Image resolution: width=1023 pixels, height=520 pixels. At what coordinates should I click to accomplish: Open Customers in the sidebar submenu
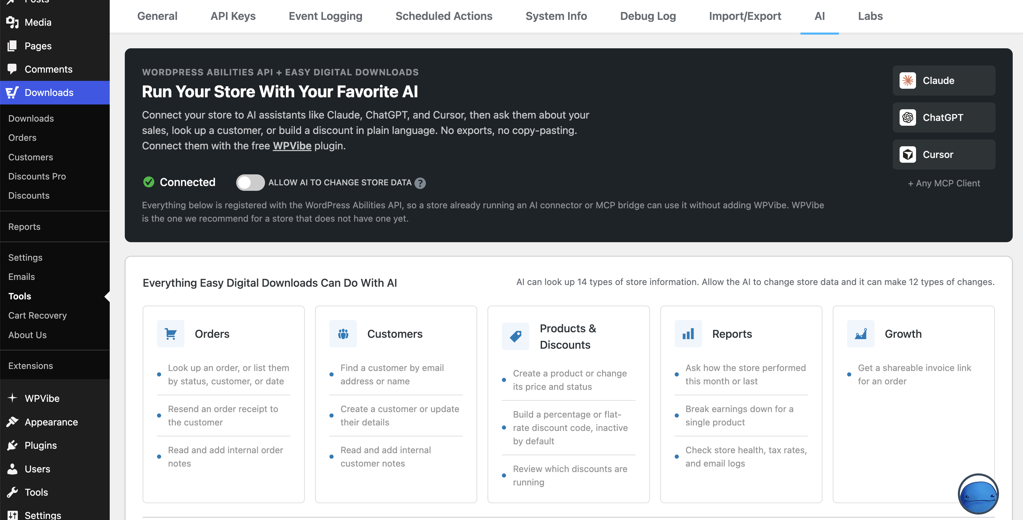click(x=31, y=157)
